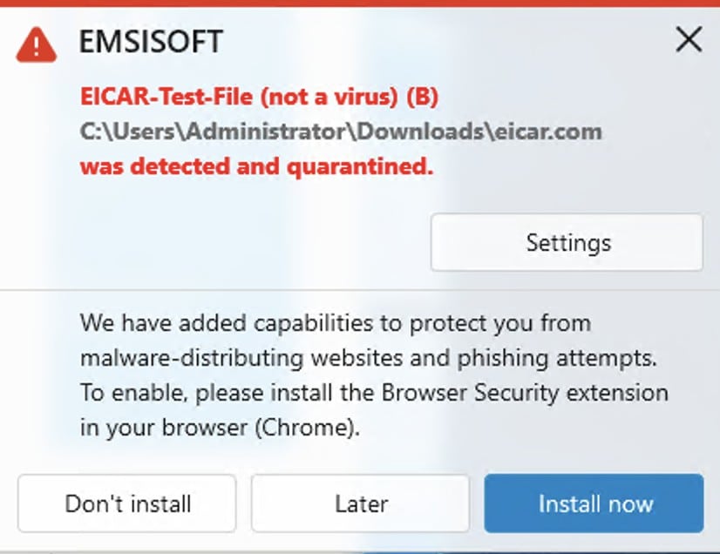Click the red bar atop the alert

coord(360,3)
